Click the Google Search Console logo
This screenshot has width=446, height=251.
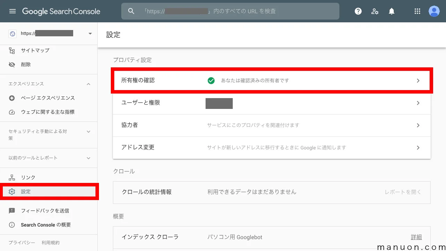pyautogui.click(x=61, y=11)
